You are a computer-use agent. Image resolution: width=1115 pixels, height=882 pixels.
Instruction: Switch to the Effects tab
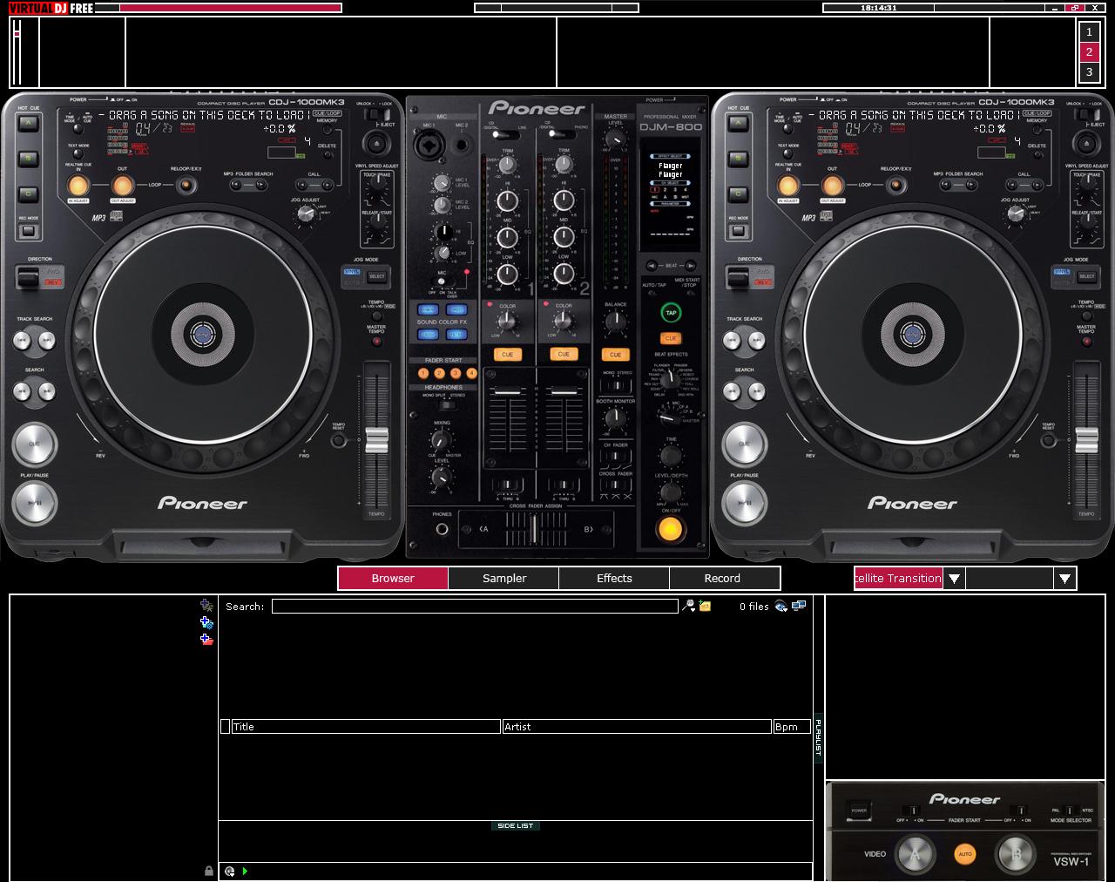click(x=613, y=578)
